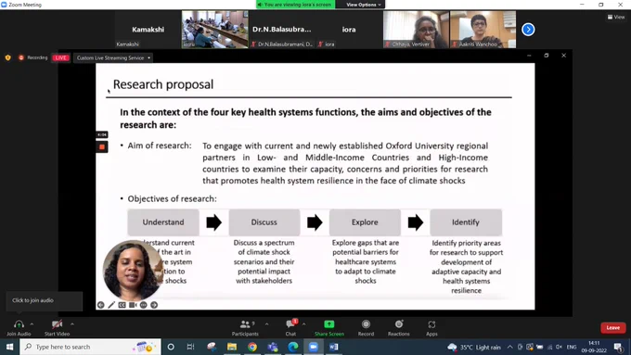This screenshot has width=631, height=355.
Task: Click the Windows Start button
Action: tap(9, 347)
